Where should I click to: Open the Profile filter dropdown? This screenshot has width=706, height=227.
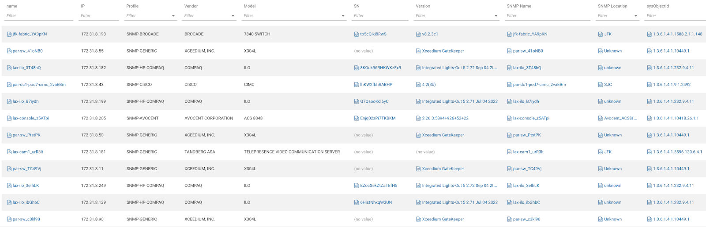173,16
